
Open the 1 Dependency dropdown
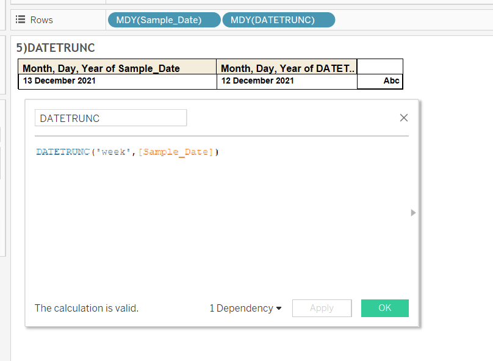(245, 308)
